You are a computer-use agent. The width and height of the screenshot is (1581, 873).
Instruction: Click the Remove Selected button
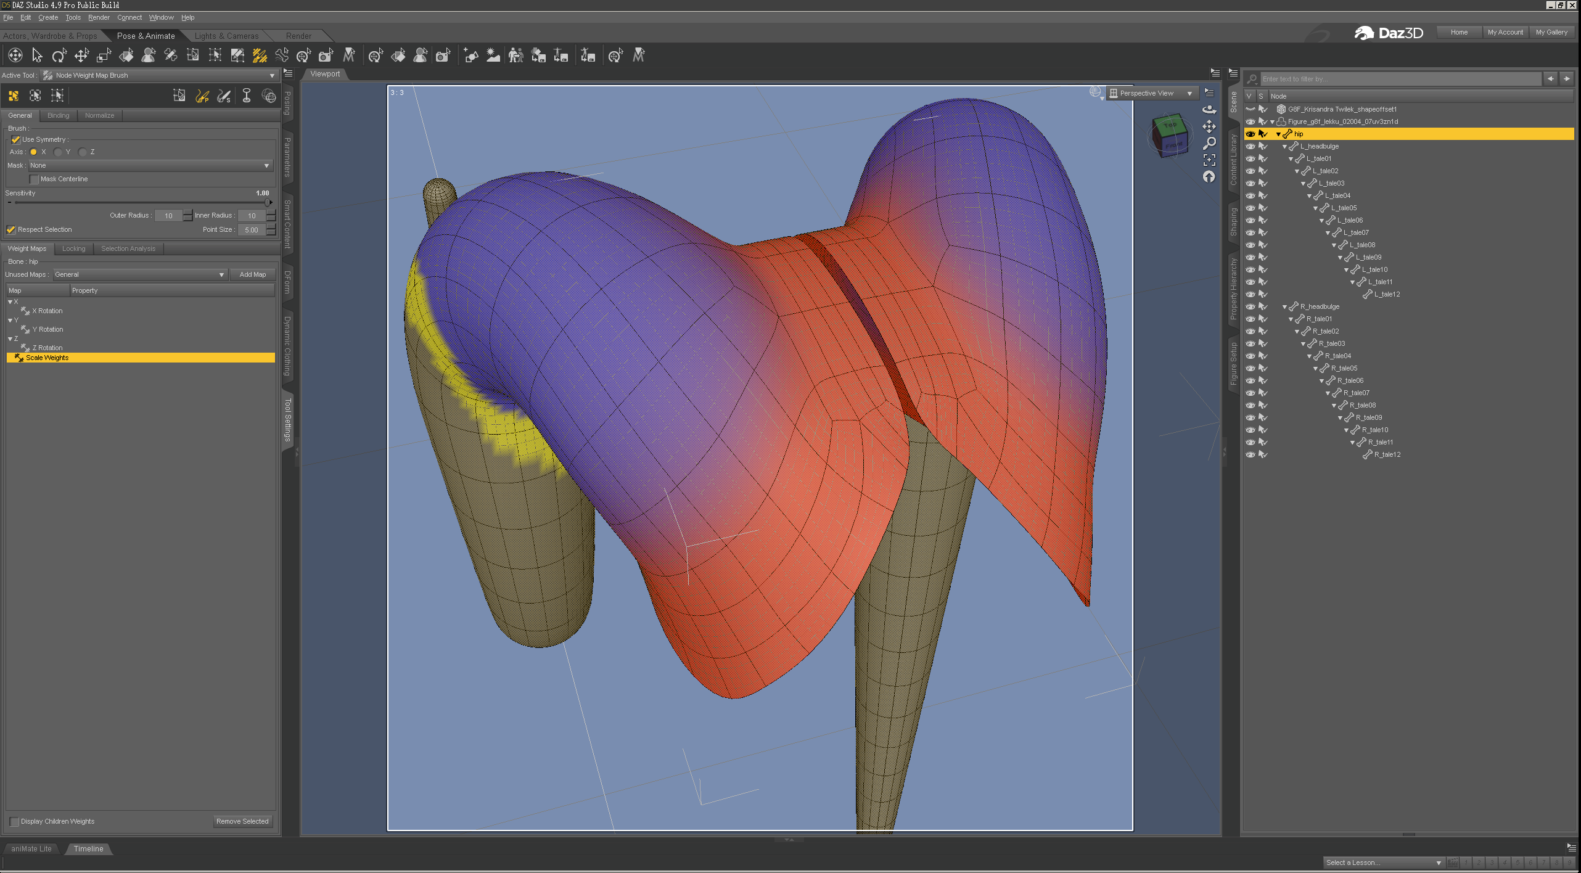click(x=242, y=822)
